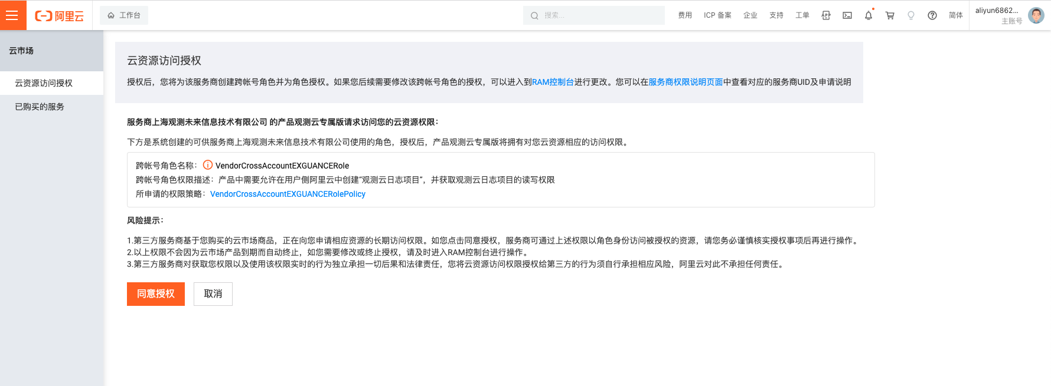The image size is (1051, 386).
Task: Open the 服务商权限说明页面 link
Action: point(686,82)
